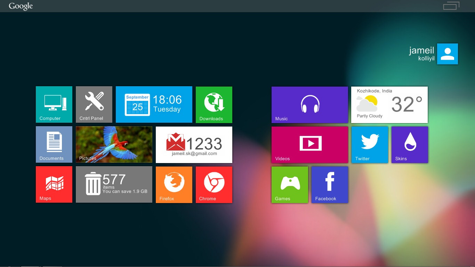Open the Computer tile
This screenshot has width=475, height=267.
pos(54,104)
